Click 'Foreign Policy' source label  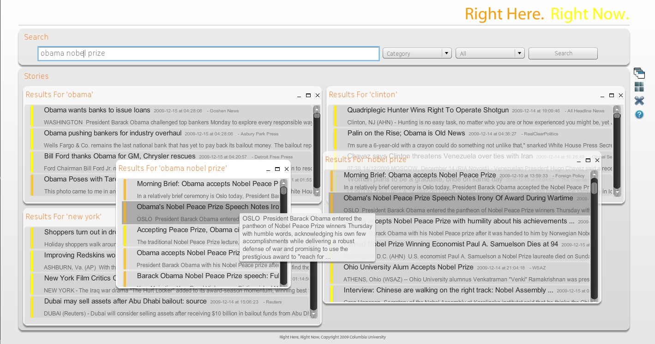[x=568, y=176]
